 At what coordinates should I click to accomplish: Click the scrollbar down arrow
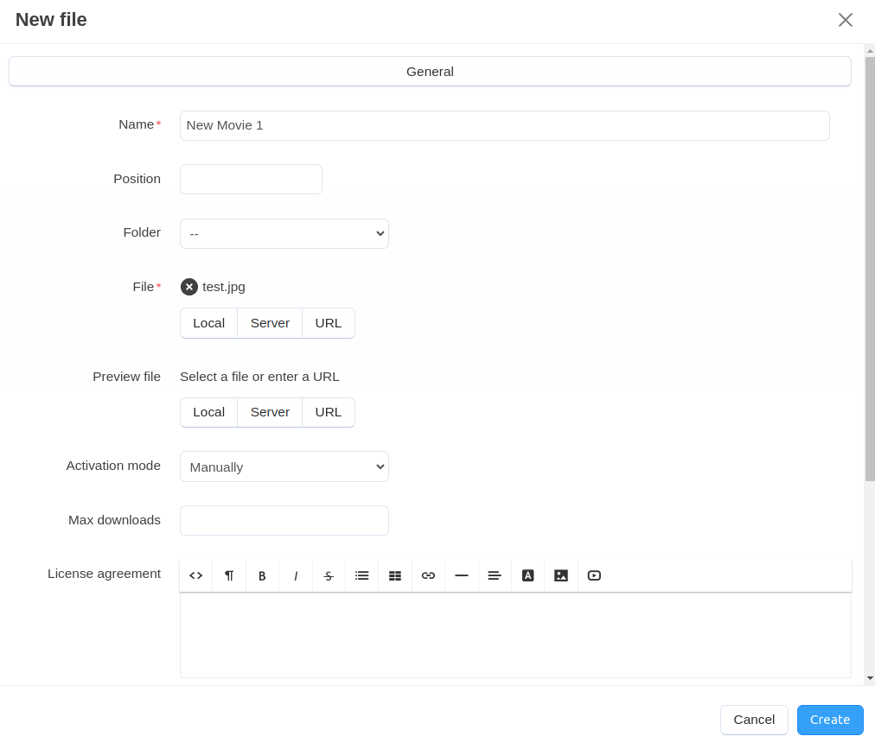870,679
